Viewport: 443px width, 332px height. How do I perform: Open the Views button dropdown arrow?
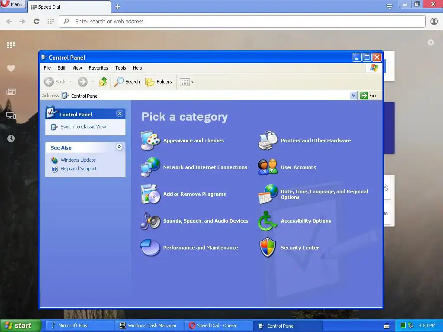pos(193,82)
